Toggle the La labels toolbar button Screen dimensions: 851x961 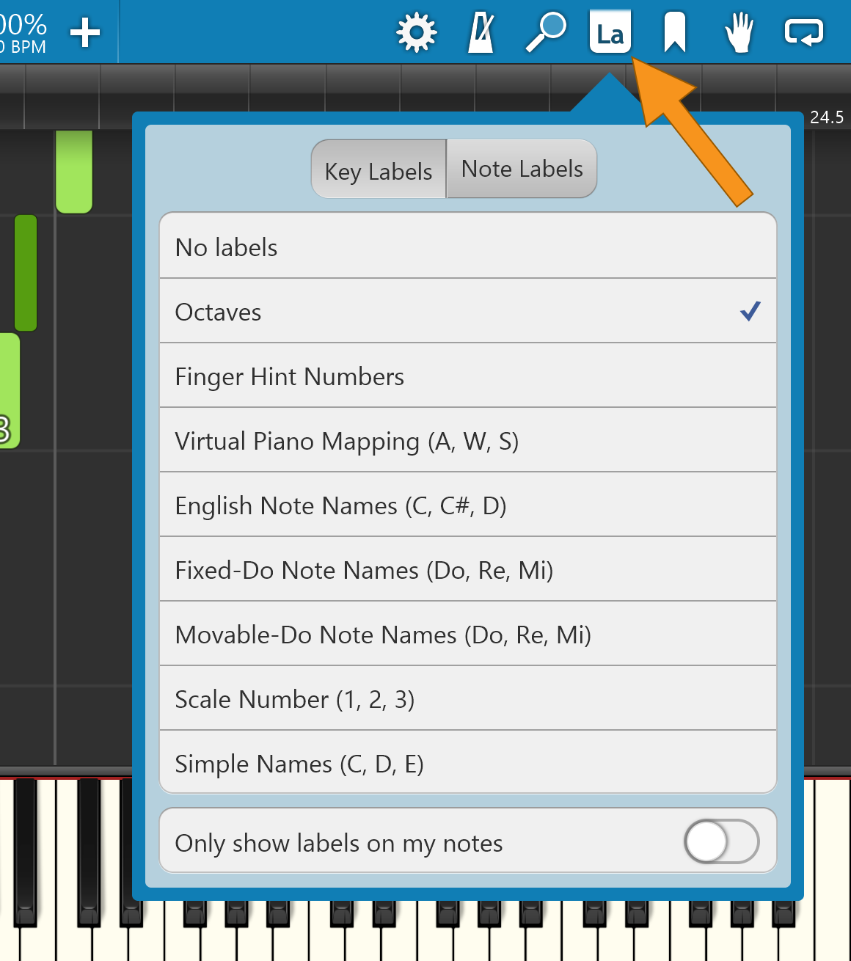[x=610, y=32]
